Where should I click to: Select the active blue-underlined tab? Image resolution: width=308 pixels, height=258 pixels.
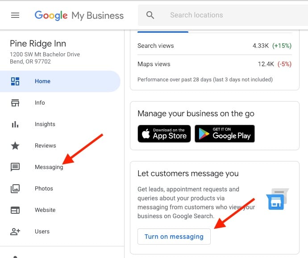[163, 31]
